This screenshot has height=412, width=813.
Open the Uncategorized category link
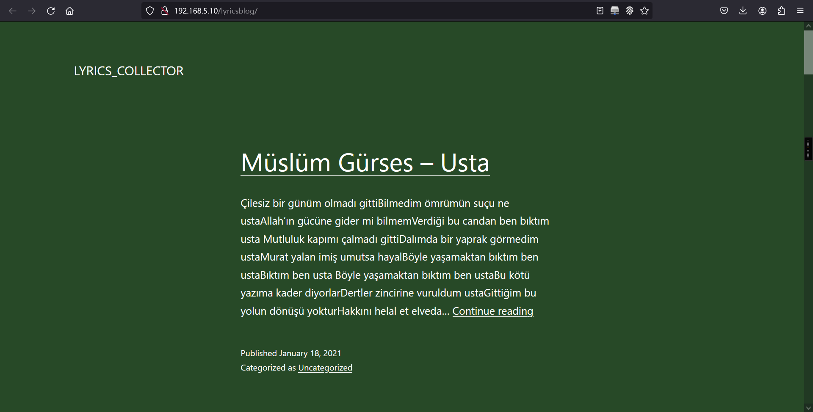(x=325, y=368)
